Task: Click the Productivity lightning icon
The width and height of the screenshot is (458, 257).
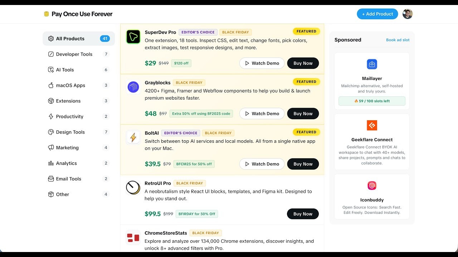Action: [x=51, y=116]
